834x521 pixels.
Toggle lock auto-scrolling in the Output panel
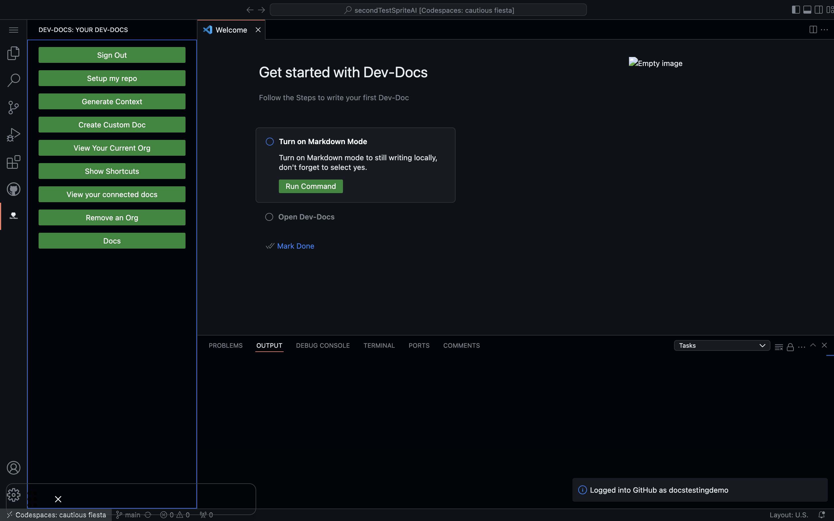[790, 347]
